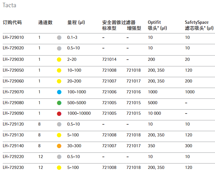Click filter code 721006
The image size is (215, 171).
coord(109,92)
